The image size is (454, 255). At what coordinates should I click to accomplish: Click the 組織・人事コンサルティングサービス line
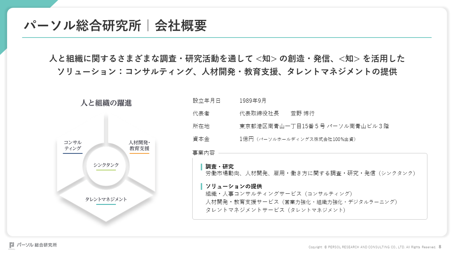point(279,193)
